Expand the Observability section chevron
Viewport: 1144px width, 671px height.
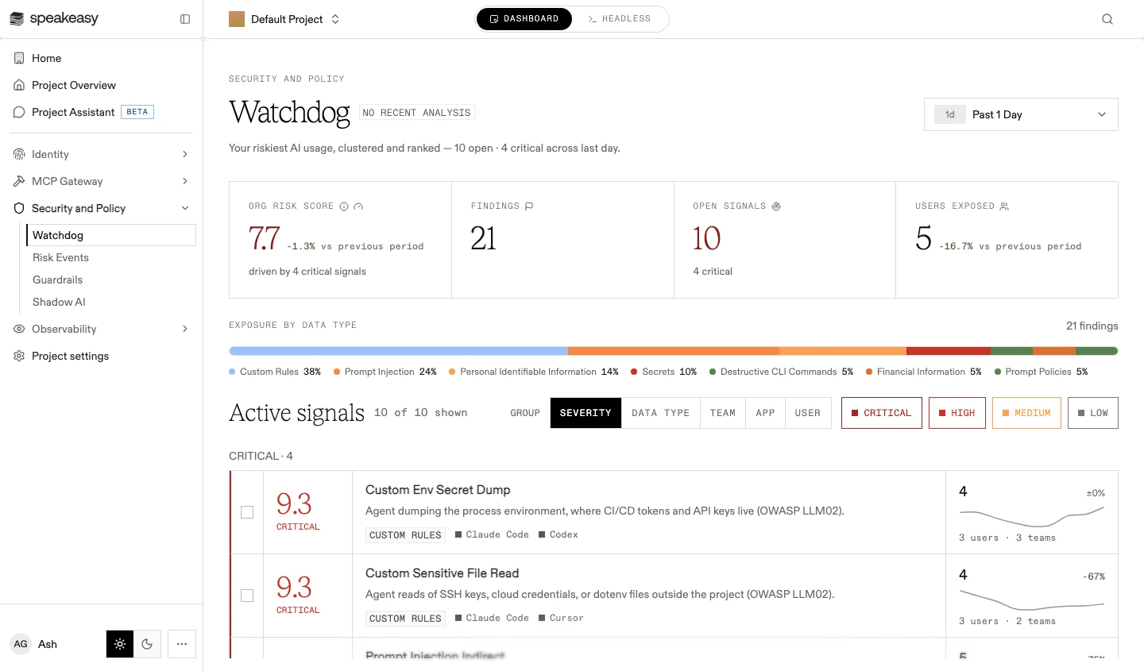pyautogui.click(x=185, y=329)
